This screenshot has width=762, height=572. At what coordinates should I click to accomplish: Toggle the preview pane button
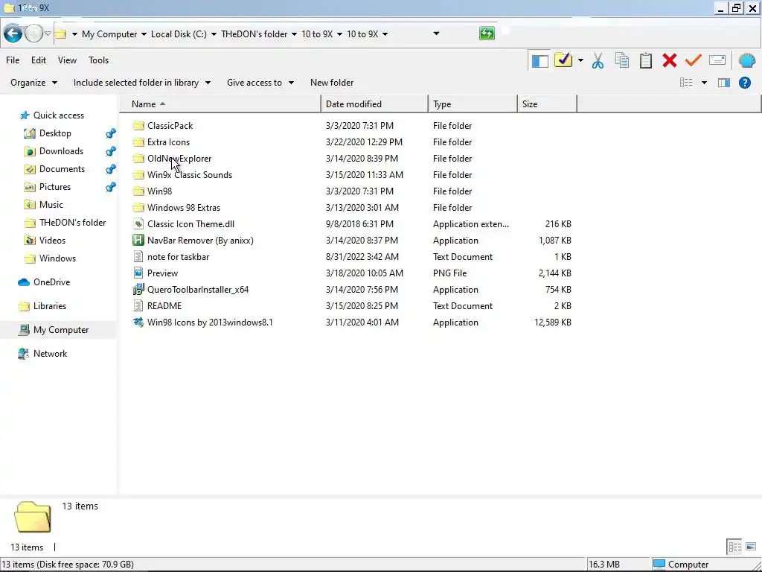click(724, 83)
